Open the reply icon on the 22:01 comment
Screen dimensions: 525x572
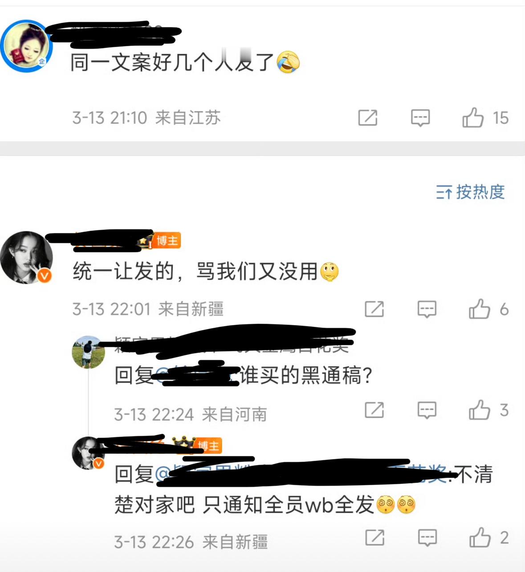pyautogui.click(x=427, y=309)
